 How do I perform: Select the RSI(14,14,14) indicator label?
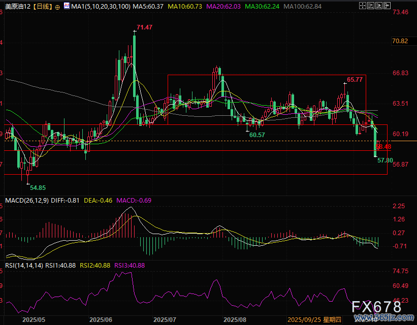pos(23,265)
